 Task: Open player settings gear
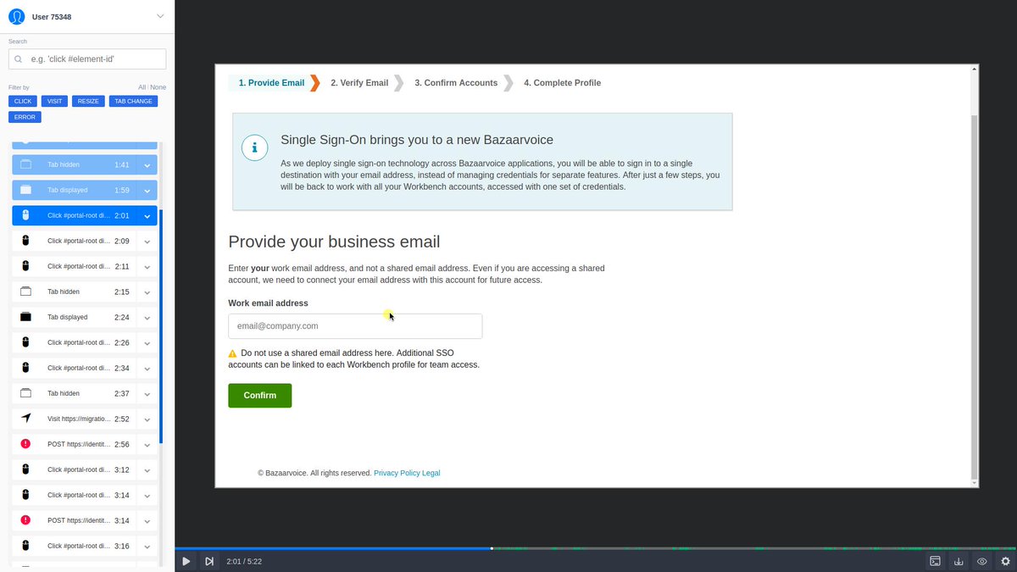click(x=1005, y=561)
